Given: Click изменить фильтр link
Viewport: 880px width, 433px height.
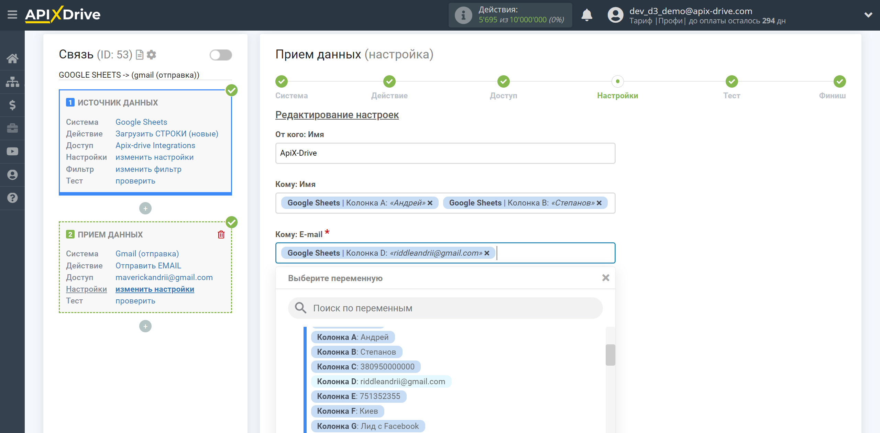Looking at the screenshot, I should 148,169.
